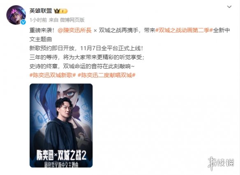
Task: Click the gold crown membership icon
Action: (57, 11)
